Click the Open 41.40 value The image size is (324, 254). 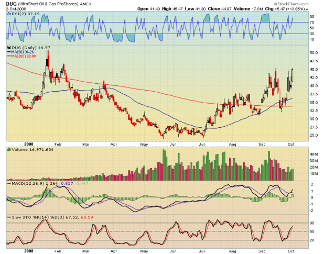[x=148, y=9]
